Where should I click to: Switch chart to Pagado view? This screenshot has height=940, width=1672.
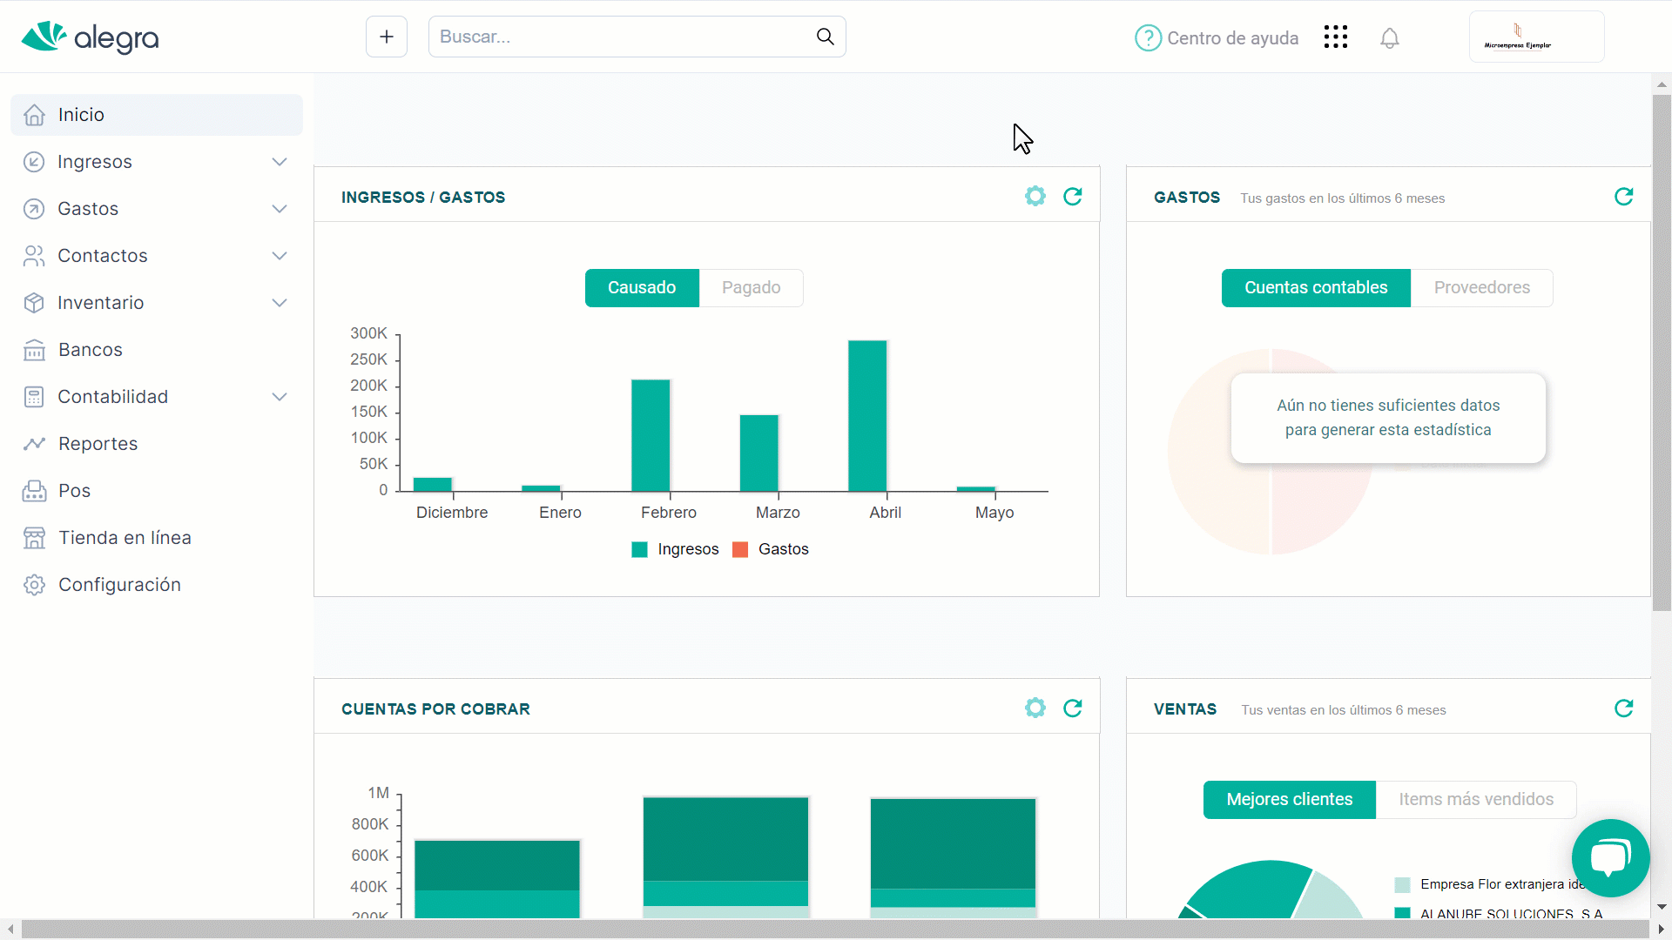pos(751,288)
